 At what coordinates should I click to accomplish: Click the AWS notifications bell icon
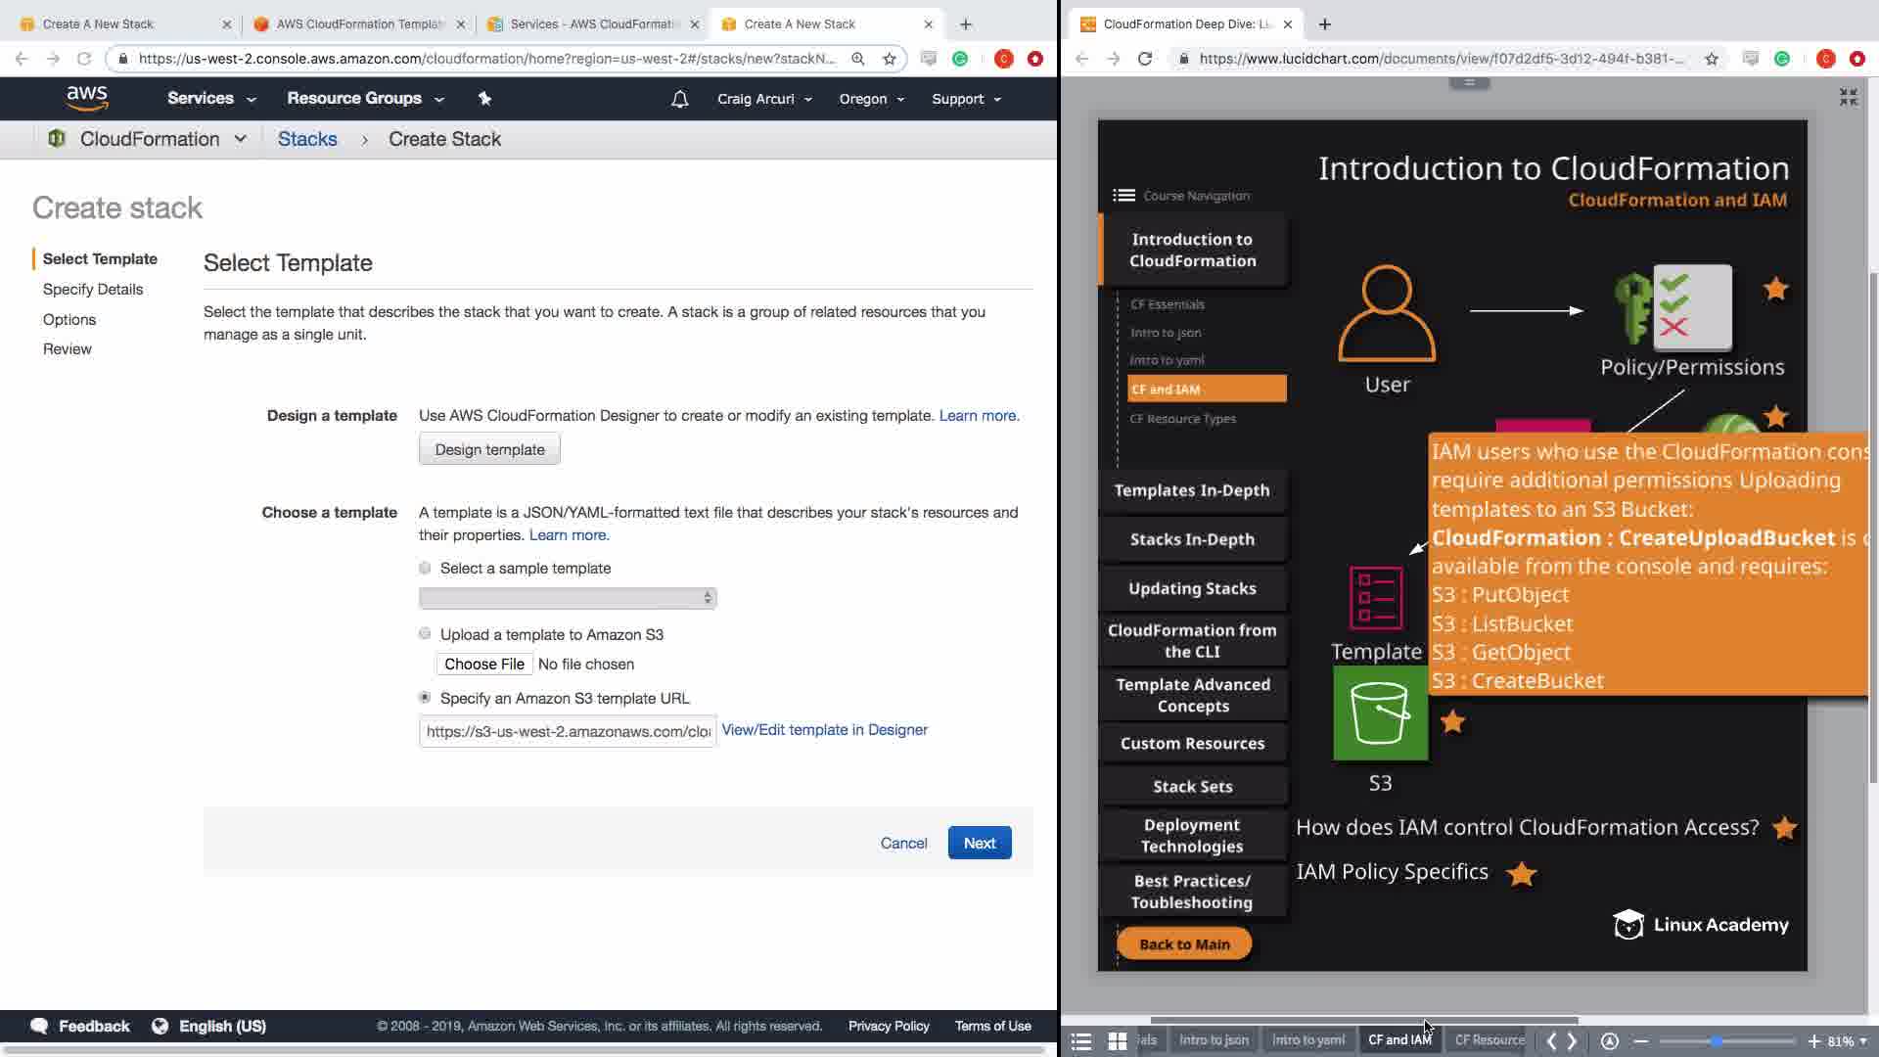[679, 99]
